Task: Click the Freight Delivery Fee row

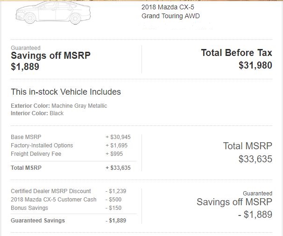Action: pyautogui.click(x=71, y=154)
